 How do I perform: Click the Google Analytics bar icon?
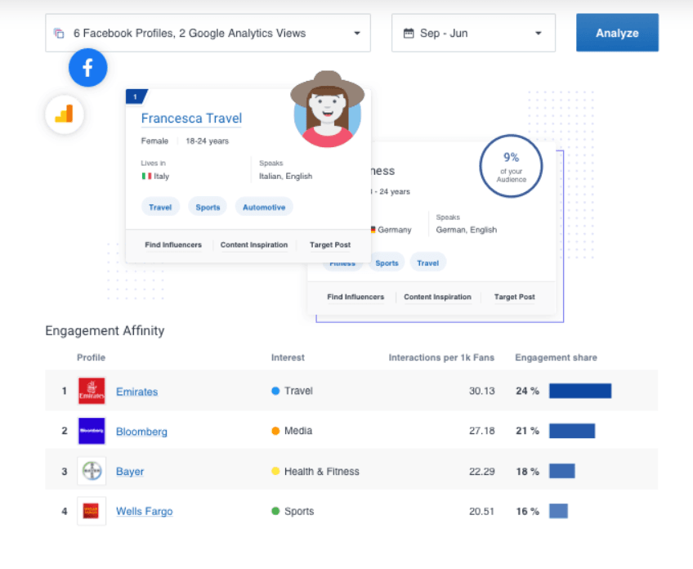(65, 114)
